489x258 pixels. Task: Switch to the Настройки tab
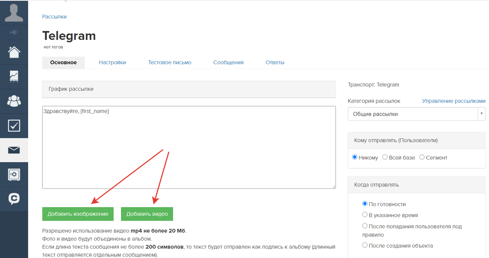click(112, 62)
